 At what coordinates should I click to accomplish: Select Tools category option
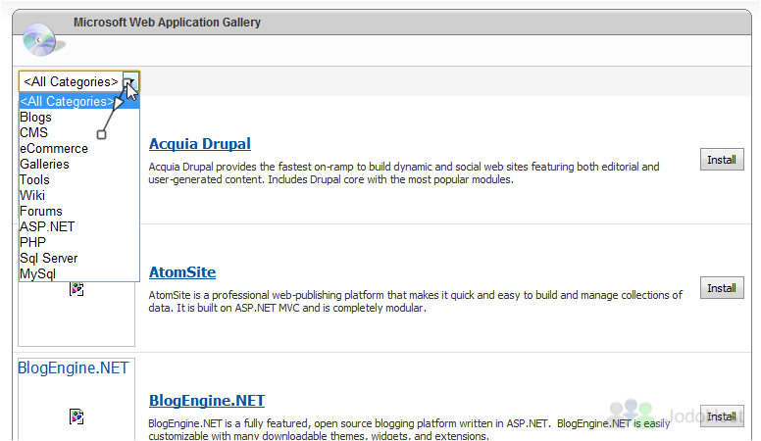79,179
